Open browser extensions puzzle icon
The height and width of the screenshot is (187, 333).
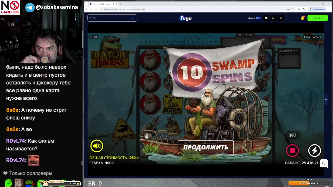(x=304, y=9)
